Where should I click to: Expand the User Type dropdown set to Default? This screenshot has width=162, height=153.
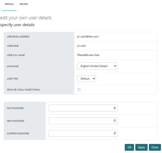point(86,79)
